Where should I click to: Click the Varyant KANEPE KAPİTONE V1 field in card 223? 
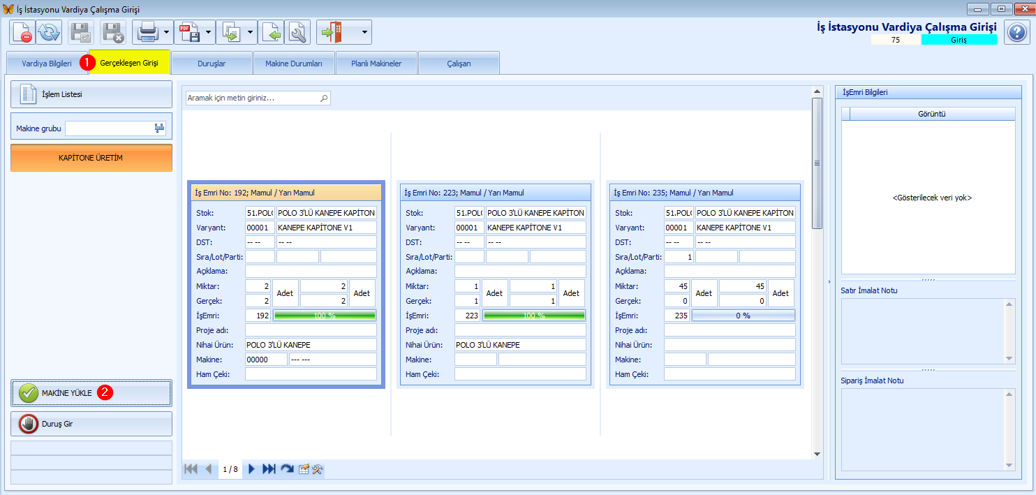(536, 228)
